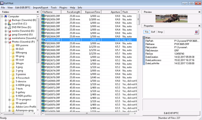Click the file icon beside P2143968.ORF

click(x=43, y=81)
